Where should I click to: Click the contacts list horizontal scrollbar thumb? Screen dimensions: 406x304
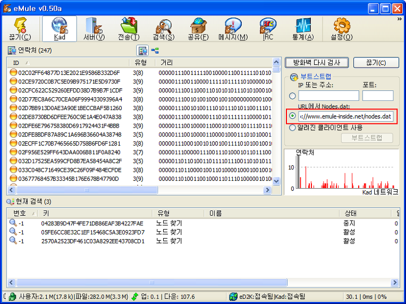coord(87,190)
